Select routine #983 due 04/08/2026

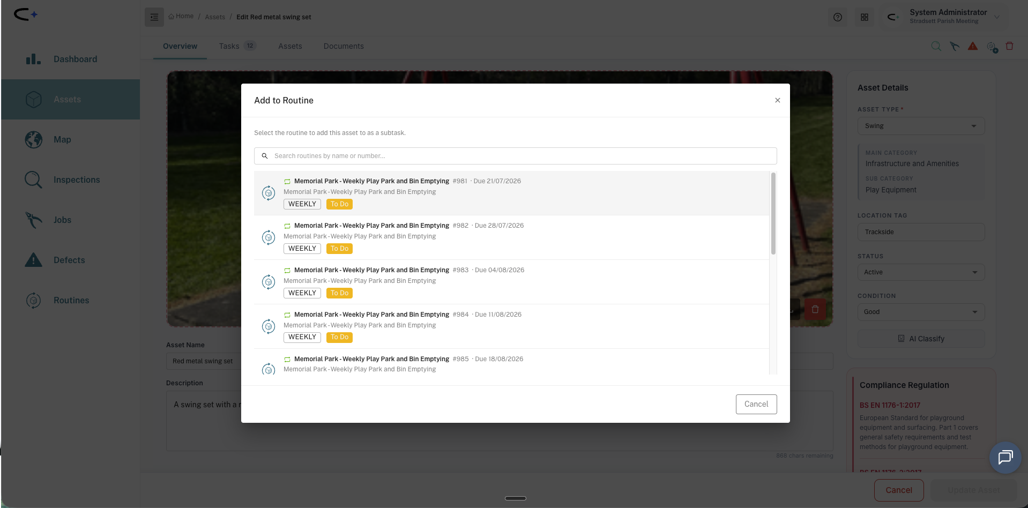point(511,282)
